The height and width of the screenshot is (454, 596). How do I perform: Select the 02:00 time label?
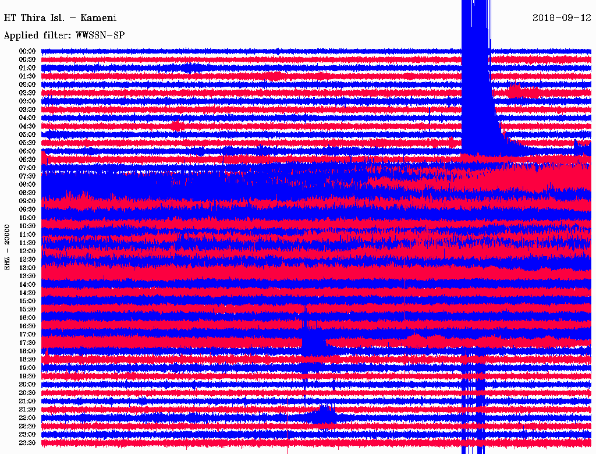[x=27, y=85]
